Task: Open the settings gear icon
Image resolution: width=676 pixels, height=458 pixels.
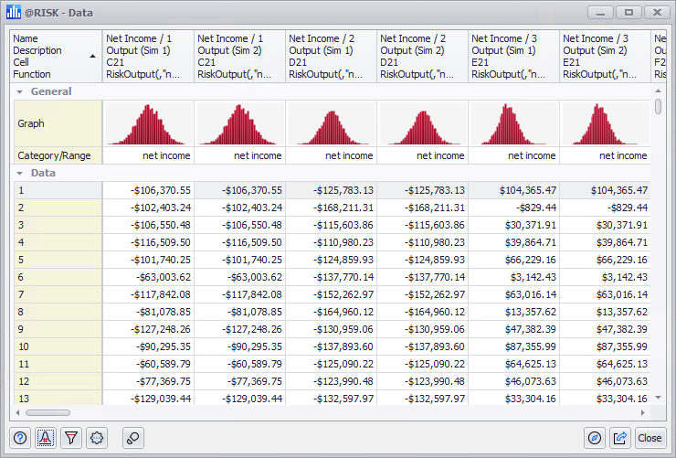Action: click(97, 438)
